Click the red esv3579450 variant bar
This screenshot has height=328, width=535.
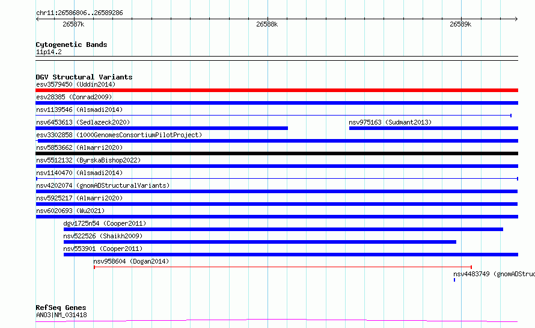click(x=277, y=90)
